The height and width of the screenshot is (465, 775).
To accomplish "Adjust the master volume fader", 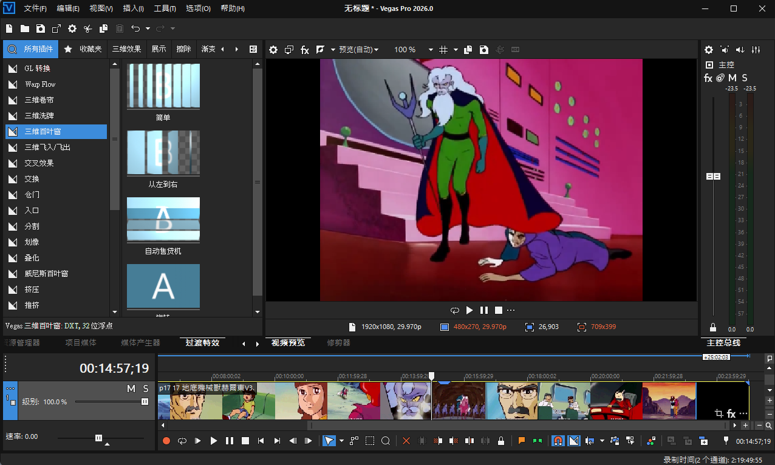I will tap(713, 176).
